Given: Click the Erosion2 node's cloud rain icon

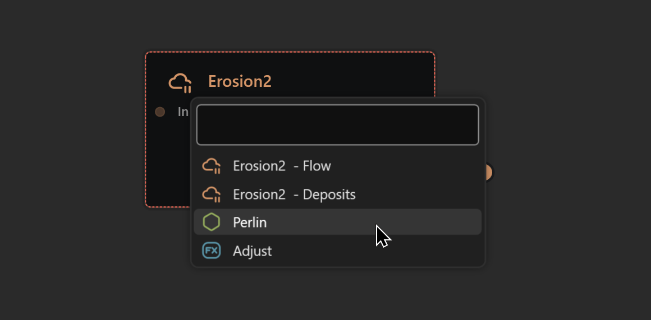Looking at the screenshot, I should [180, 82].
